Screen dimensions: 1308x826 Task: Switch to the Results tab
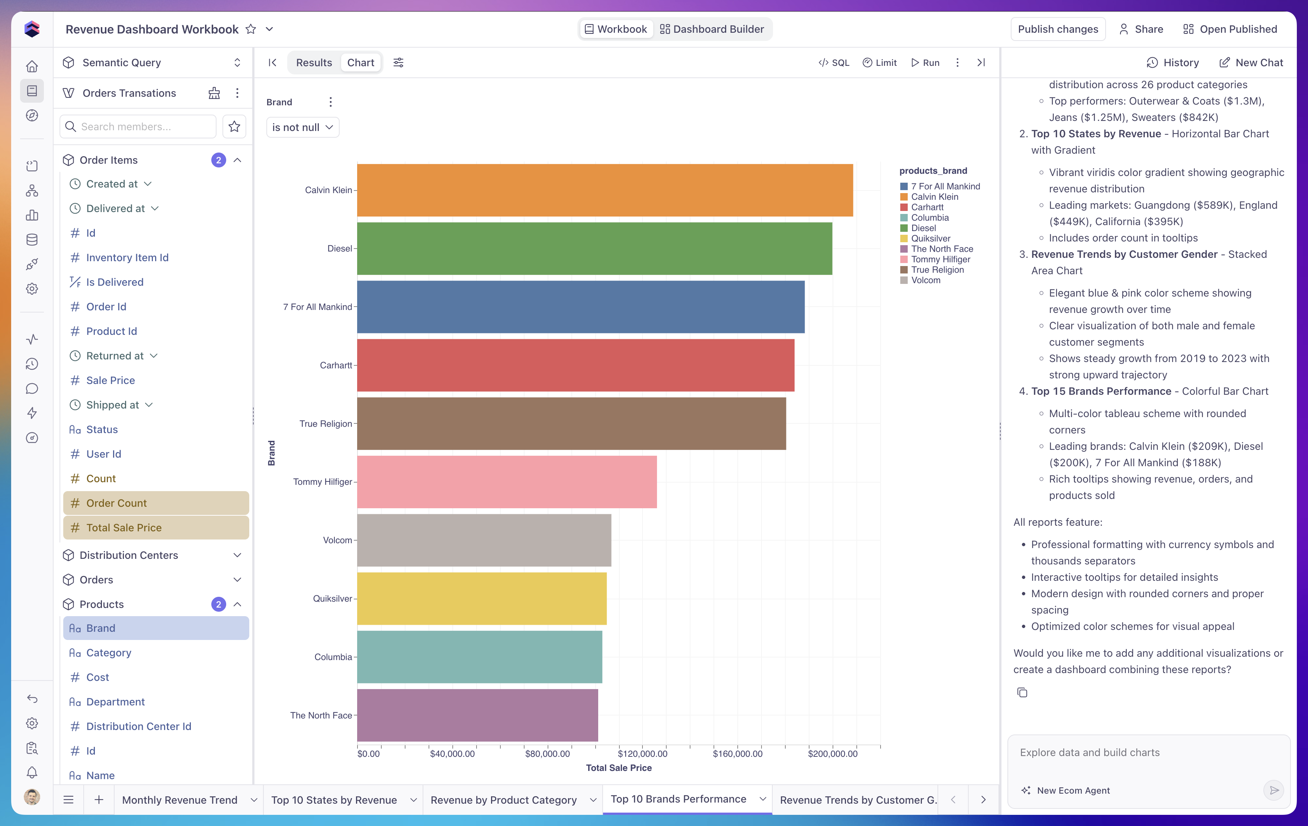pos(314,63)
